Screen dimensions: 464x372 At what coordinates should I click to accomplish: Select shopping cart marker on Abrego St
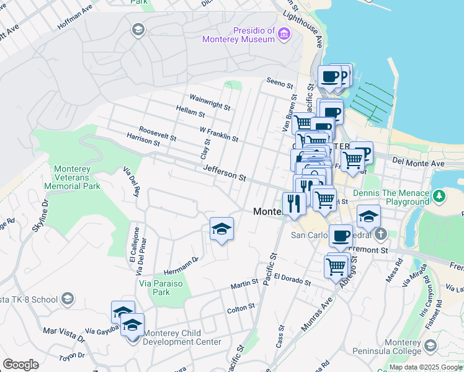pos(336,269)
